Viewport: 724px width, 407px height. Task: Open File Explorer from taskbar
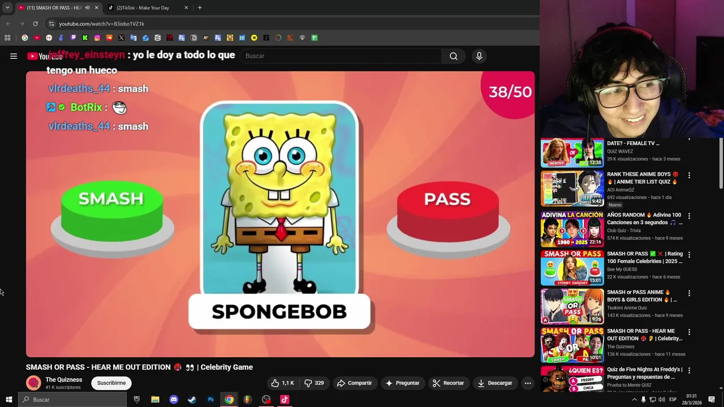(155, 400)
